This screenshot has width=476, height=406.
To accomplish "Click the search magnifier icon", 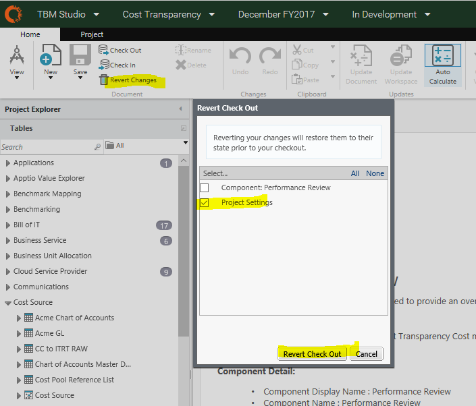I will 97,147.
